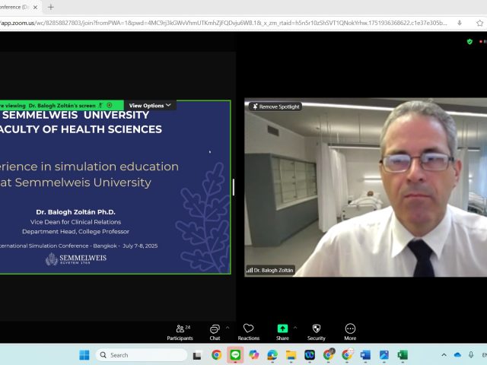Show hidden system tray icons
Screen dimensions: 487x365
[444, 355]
